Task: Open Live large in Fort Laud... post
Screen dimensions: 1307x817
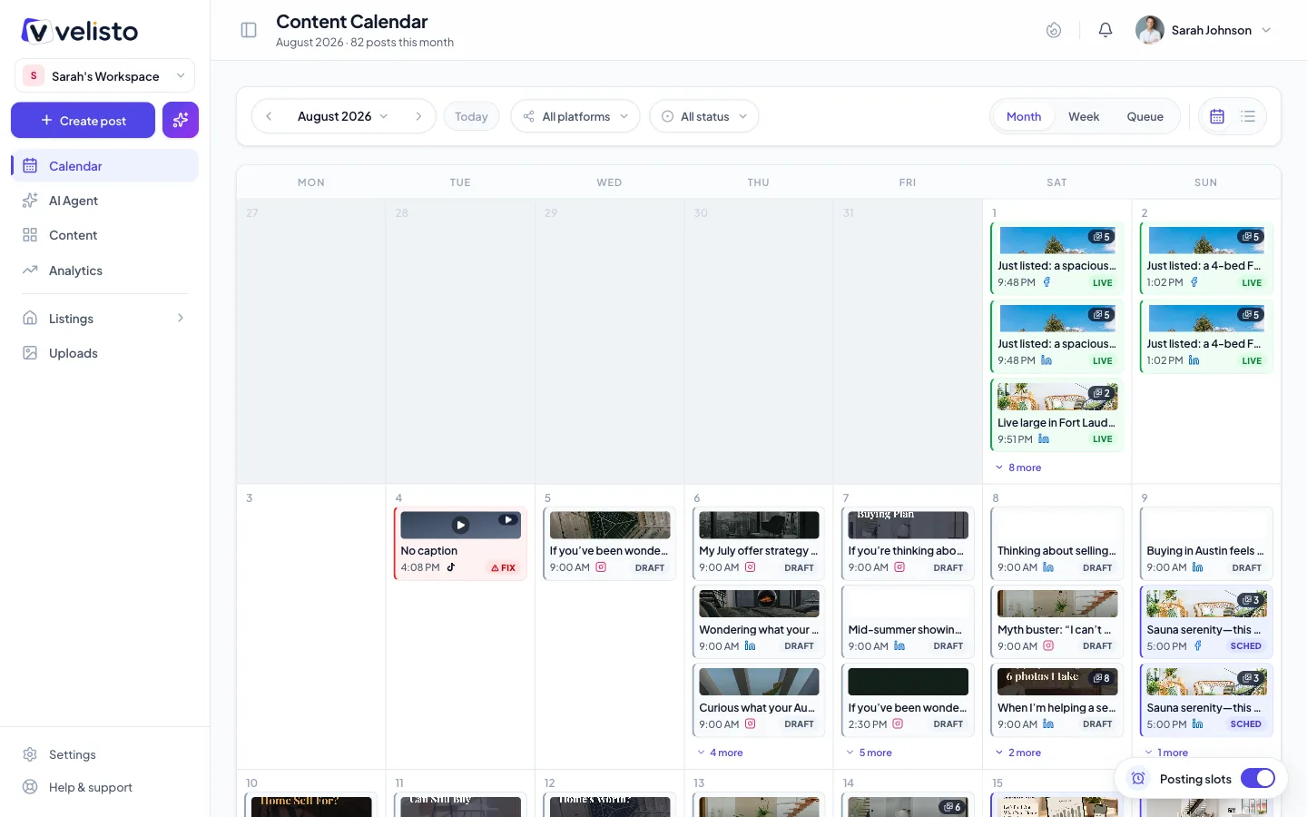Action: tap(1056, 415)
